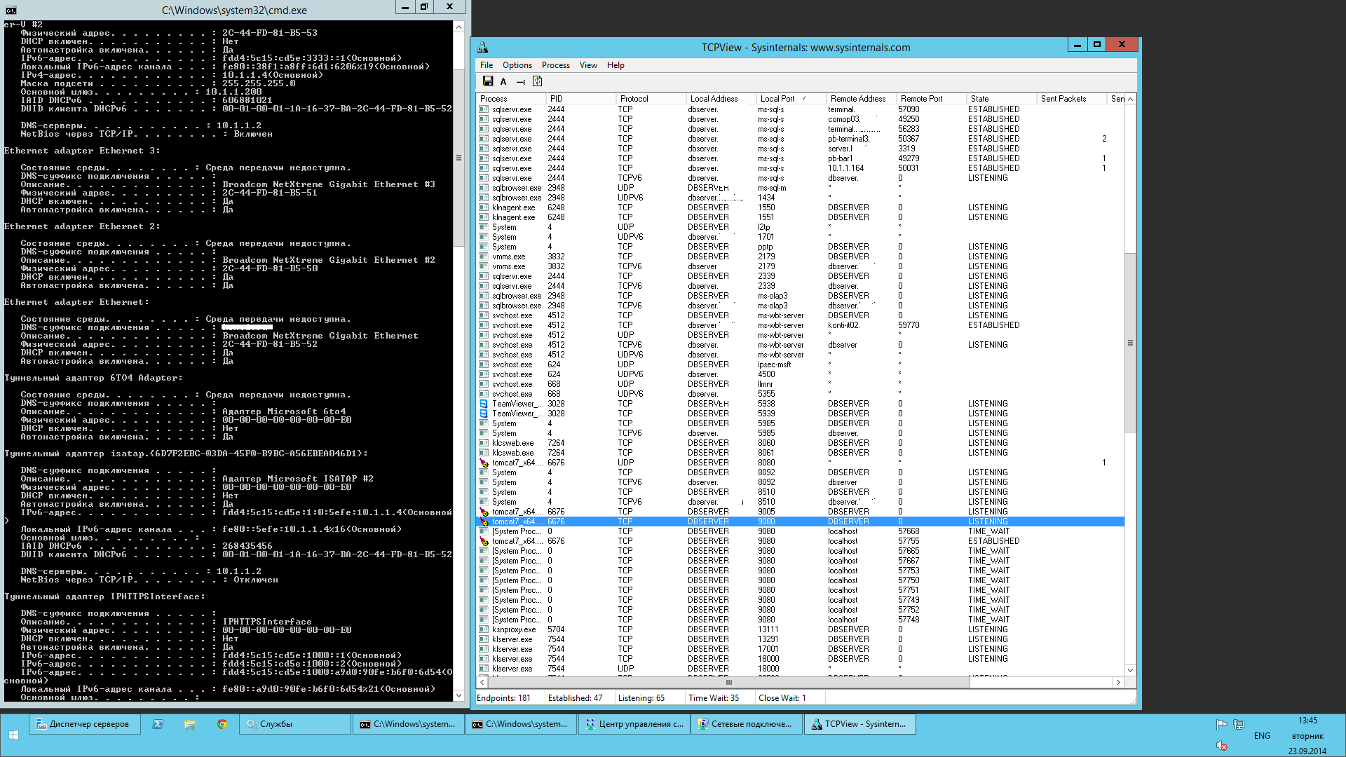
Task: Click the ksnproxy.exe process icon
Action: click(x=484, y=629)
